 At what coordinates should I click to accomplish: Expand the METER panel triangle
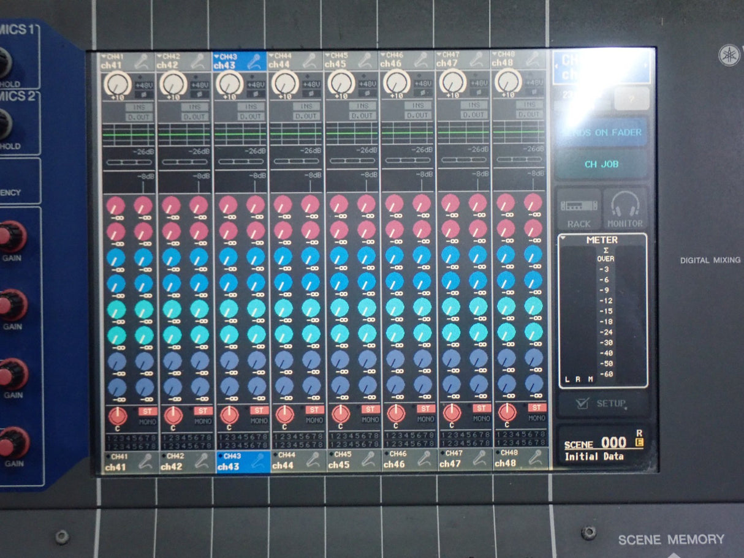pyautogui.click(x=563, y=239)
